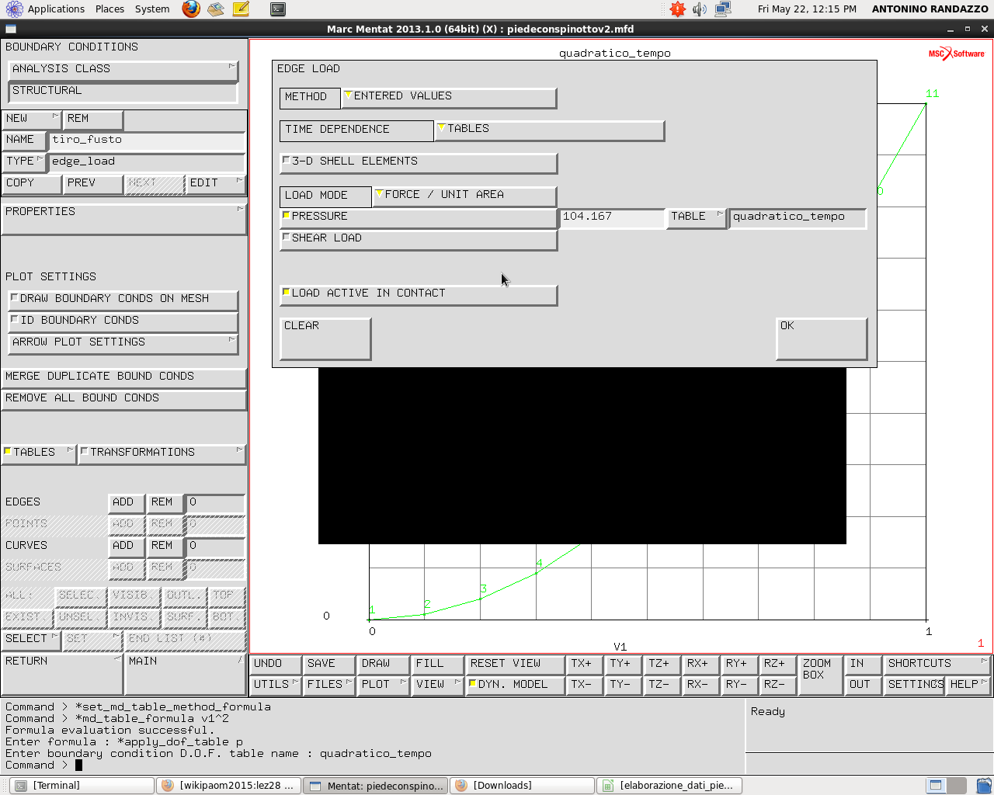Open the LOAD MODE Force / Unit Area dropdown
Viewport: 994px width, 795px height.
point(464,196)
